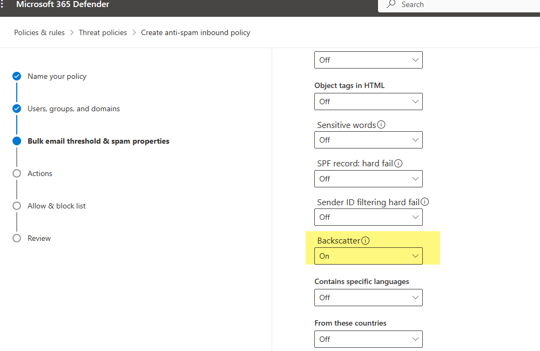This screenshot has width=540, height=351.
Task: View Sender ID filtering hard fail info
Action: [425, 201]
